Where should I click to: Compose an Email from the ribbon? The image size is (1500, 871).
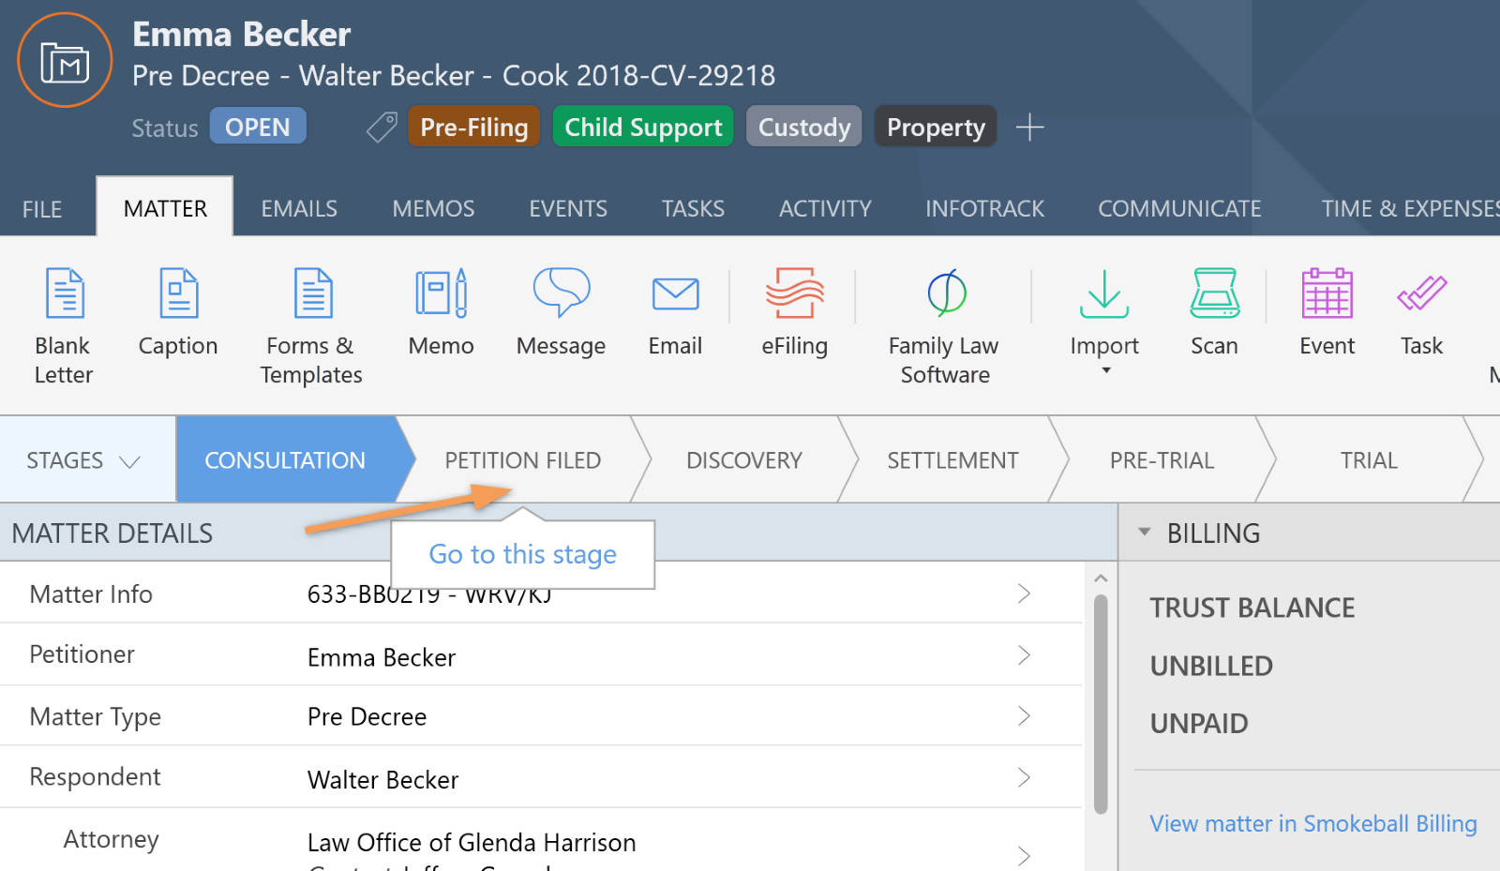[x=675, y=312]
